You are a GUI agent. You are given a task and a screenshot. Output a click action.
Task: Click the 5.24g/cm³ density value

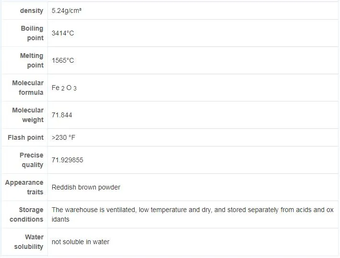coord(67,11)
